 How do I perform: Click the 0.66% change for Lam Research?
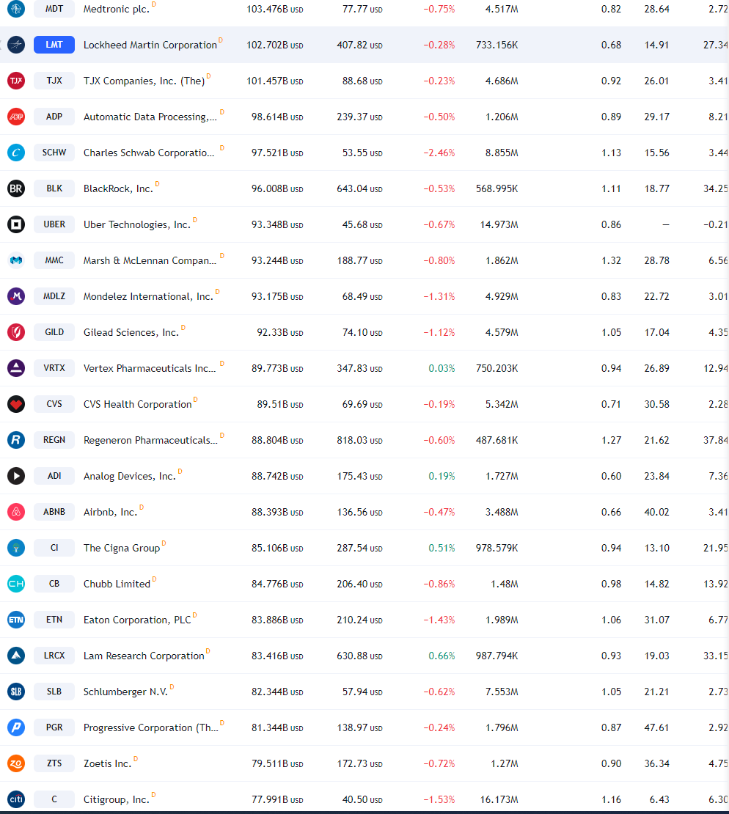(442, 656)
